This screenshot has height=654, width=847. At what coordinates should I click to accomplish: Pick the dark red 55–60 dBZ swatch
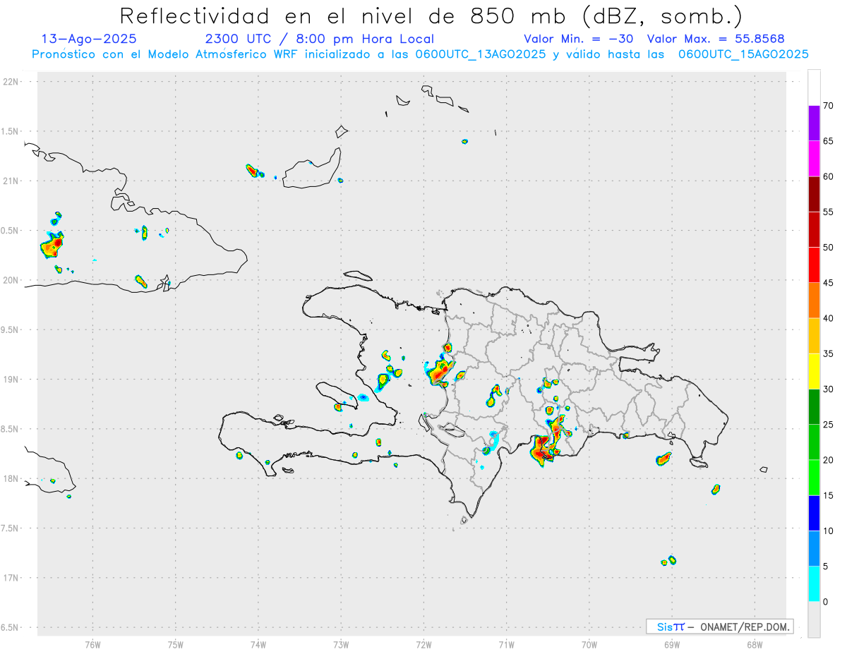pos(814,194)
